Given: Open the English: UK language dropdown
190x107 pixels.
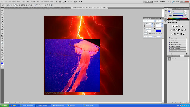Looking at the screenshot, I should [x=152, y=37].
